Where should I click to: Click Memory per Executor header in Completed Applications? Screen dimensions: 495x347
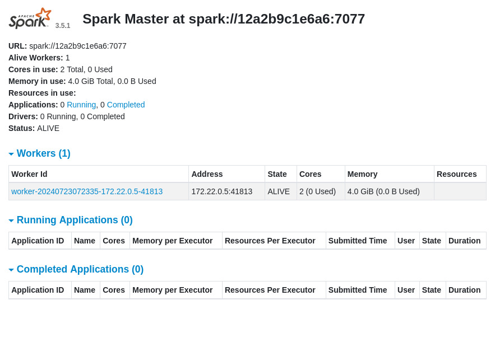[x=172, y=290]
